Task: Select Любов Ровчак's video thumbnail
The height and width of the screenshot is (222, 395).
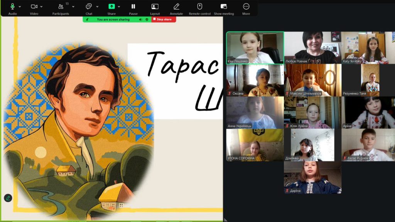Action: pyautogui.click(x=312, y=47)
